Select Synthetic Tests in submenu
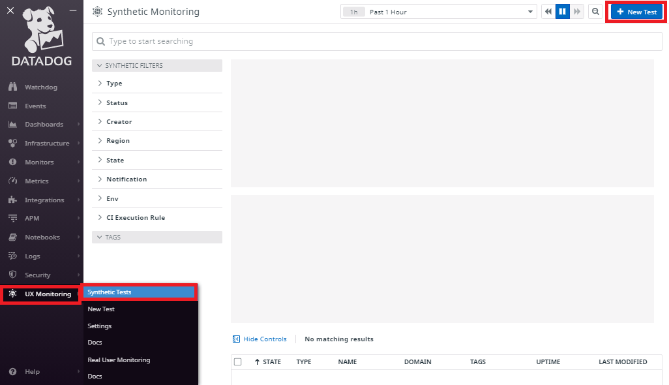 coord(139,292)
